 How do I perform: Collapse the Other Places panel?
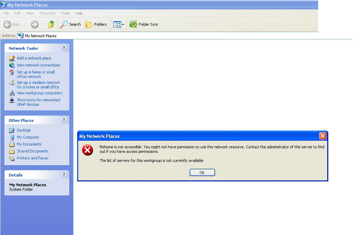pos(64,119)
